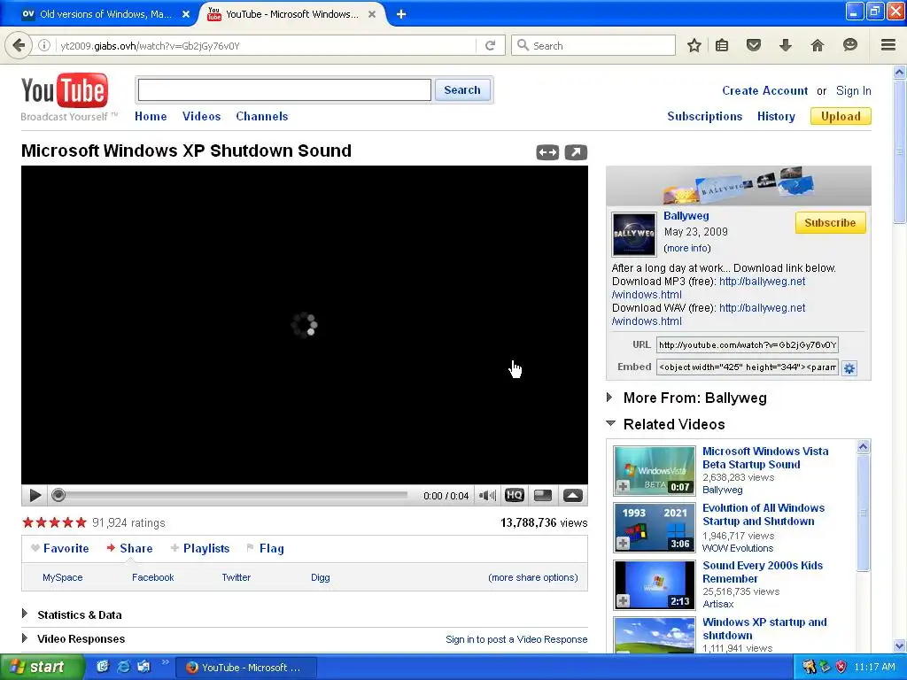907x680 pixels.
Task: Select the YouTube - Microsoft Windows tab
Action: [x=292, y=14]
